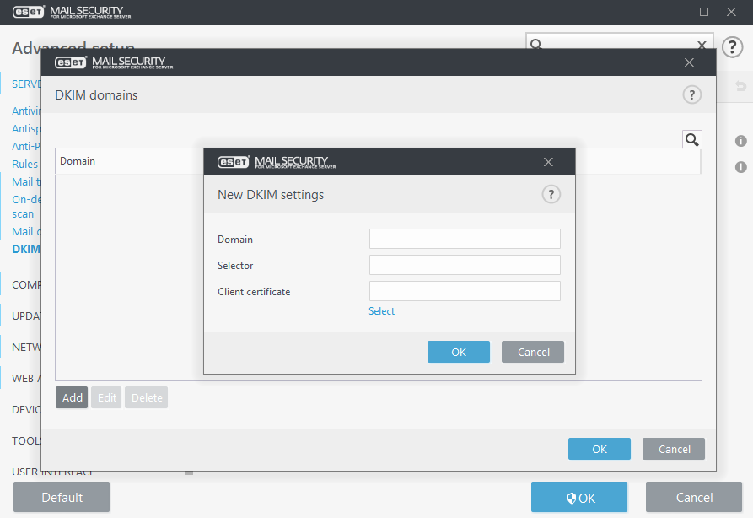753x518 pixels.
Task: Open the DKIM section in the sidebar
Action: (26, 249)
